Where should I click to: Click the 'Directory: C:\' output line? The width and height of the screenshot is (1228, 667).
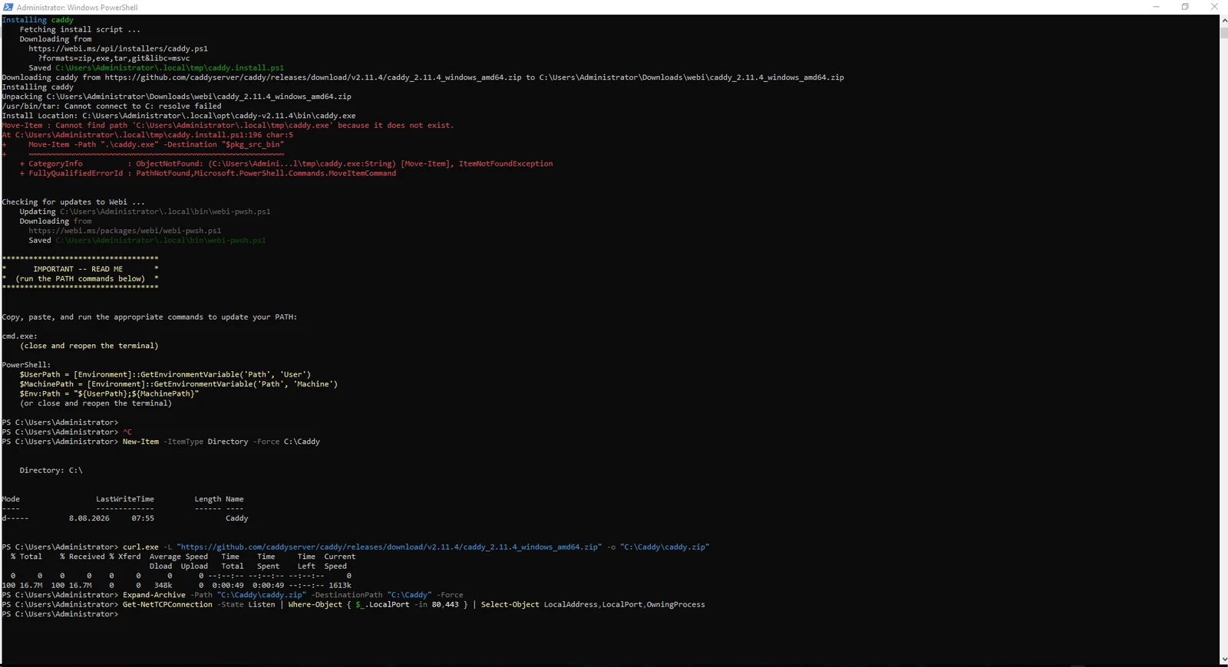click(x=51, y=471)
